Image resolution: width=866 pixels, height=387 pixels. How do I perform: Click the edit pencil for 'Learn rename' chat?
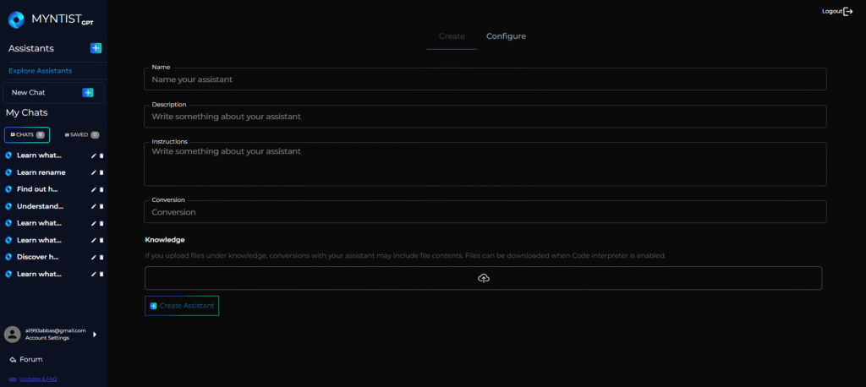(x=93, y=172)
